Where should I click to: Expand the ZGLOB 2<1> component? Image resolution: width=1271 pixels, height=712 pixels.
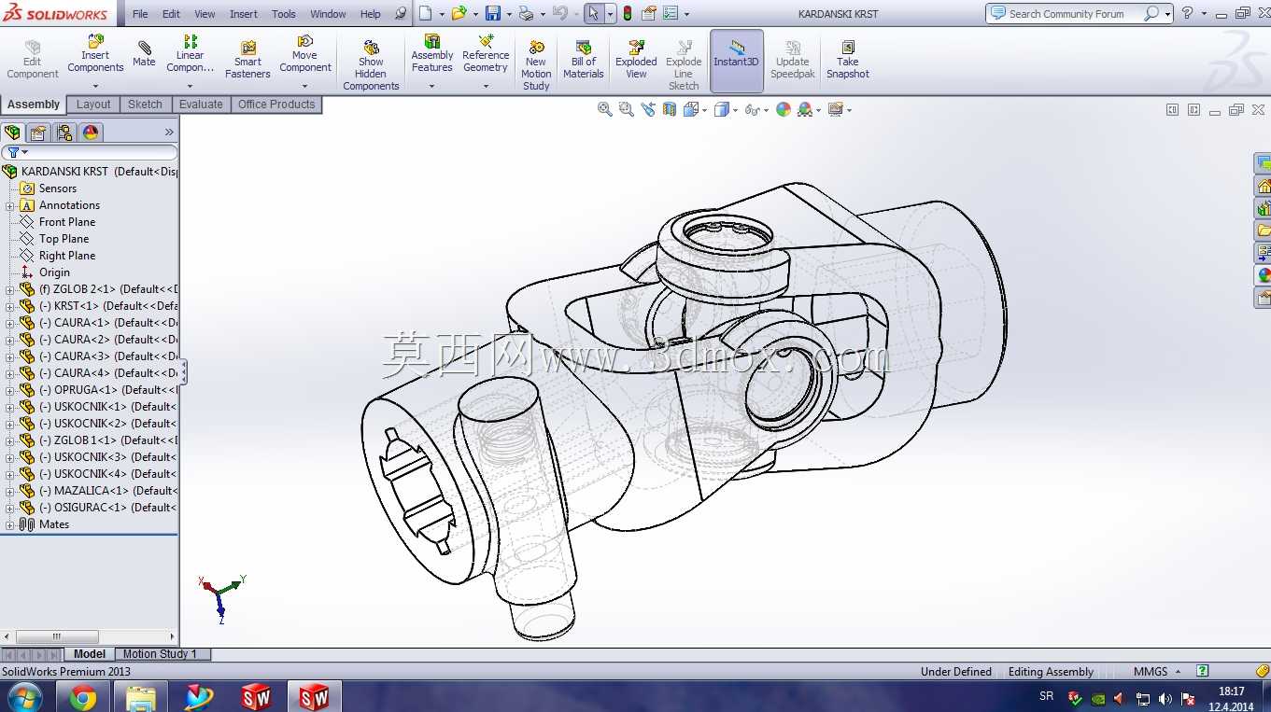point(9,289)
